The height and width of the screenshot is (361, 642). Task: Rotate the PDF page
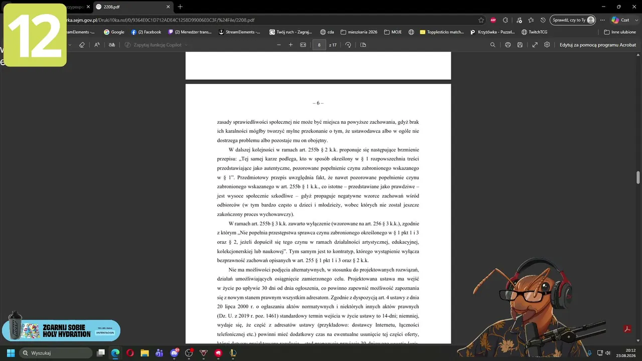pos(348,45)
